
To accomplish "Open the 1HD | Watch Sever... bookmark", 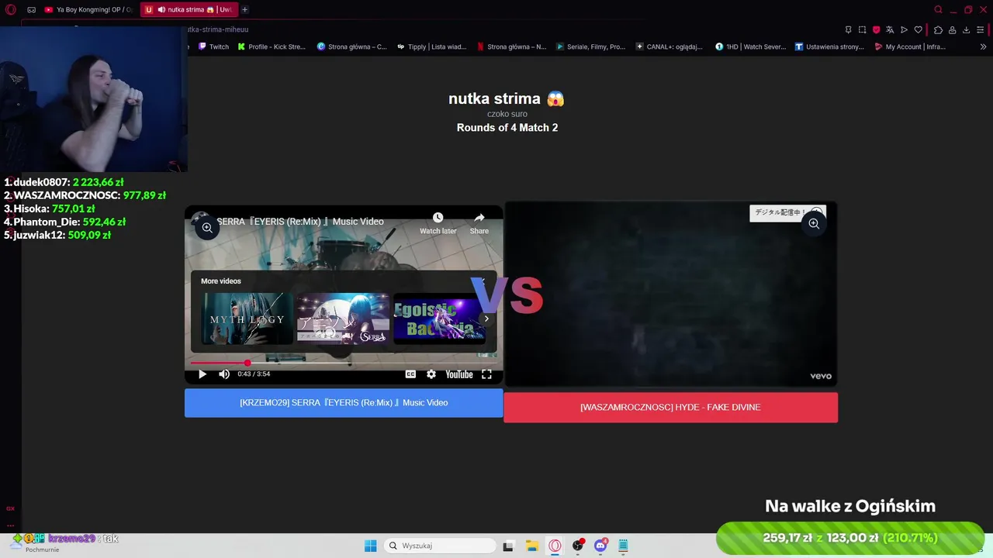I will pos(751,46).
